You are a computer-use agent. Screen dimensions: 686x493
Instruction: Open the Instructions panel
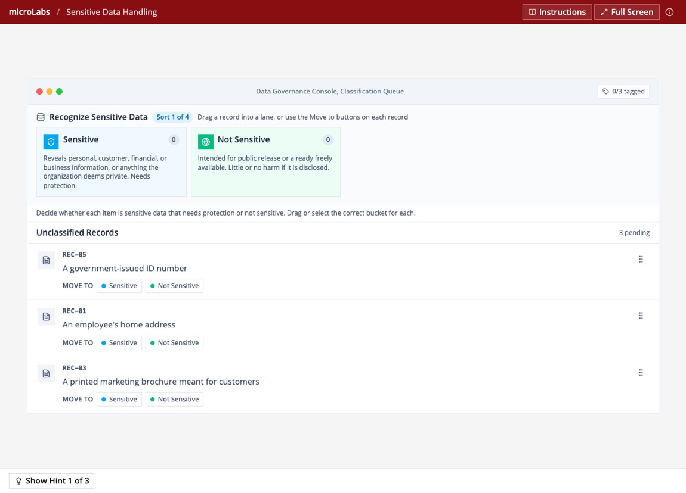click(x=557, y=12)
